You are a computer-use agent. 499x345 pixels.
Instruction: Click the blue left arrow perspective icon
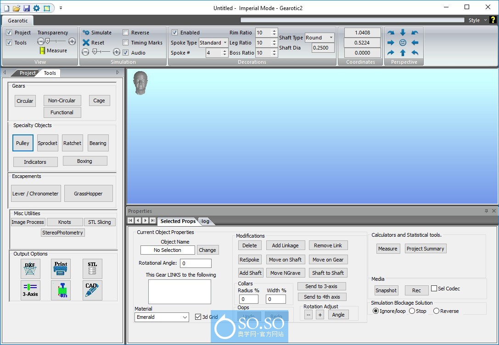(415, 43)
